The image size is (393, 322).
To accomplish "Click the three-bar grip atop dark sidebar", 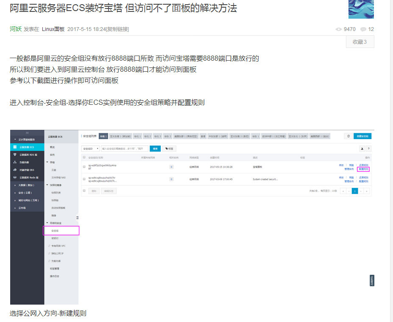I will [27, 133].
